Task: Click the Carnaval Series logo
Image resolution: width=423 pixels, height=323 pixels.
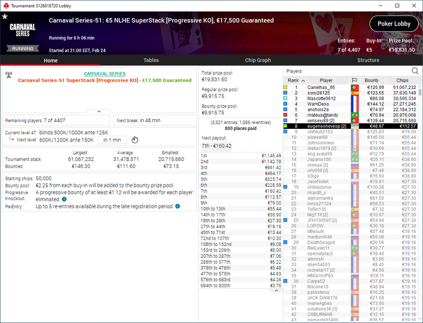Action: [22, 30]
